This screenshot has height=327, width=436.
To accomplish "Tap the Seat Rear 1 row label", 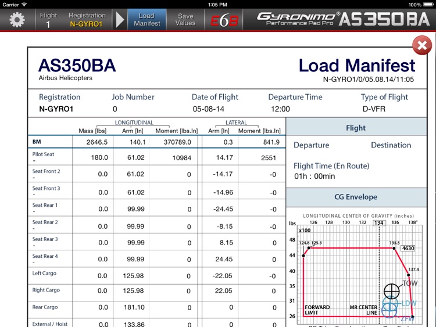I will point(45,205).
